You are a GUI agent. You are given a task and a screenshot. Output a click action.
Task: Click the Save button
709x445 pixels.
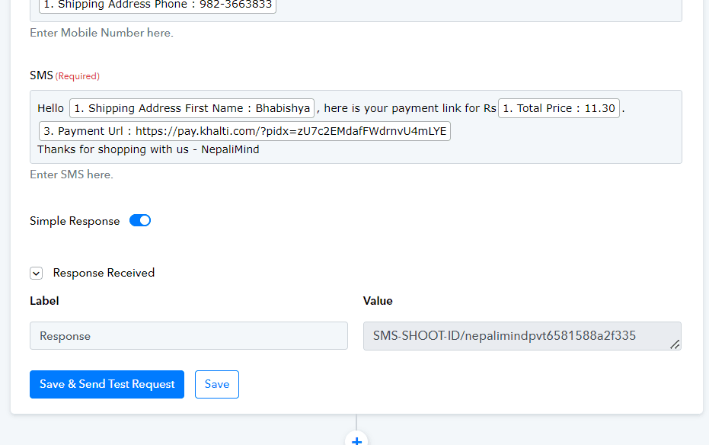click(x=216, y=384)
